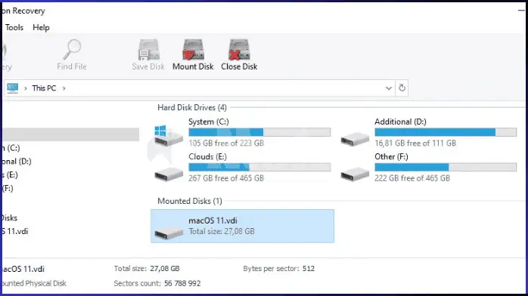528x296 pixels.
Task: Click the highlighted row in the tree panel
Action: point(70,134)
